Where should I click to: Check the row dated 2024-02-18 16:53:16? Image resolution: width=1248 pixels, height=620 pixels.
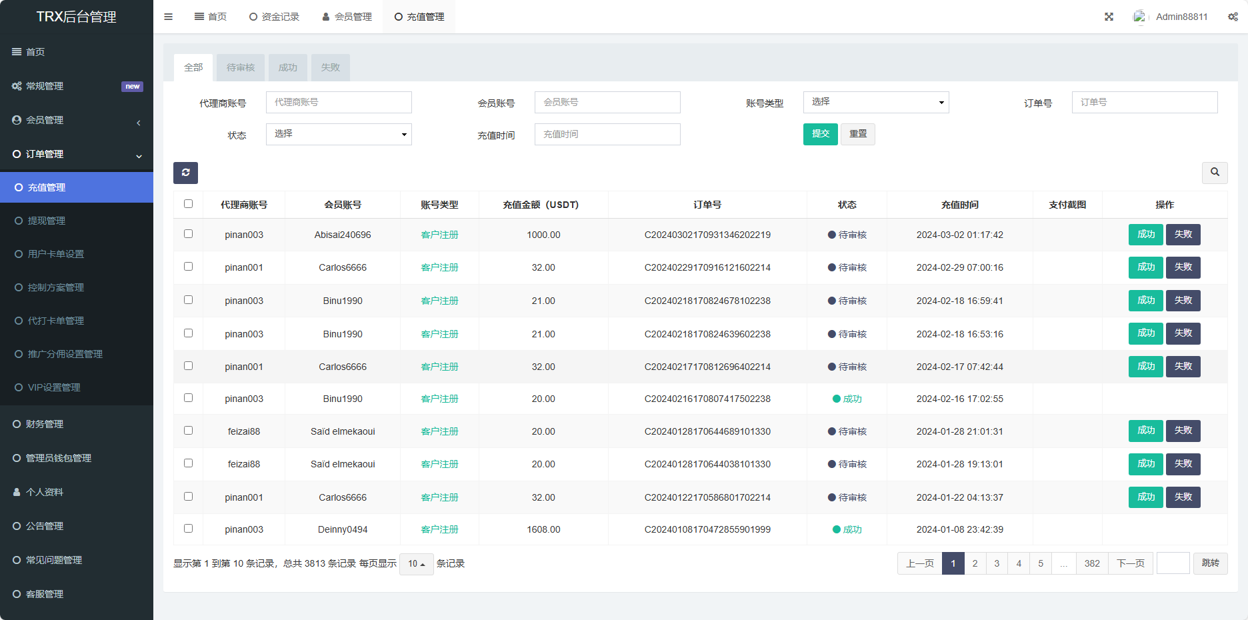[188, 333]
